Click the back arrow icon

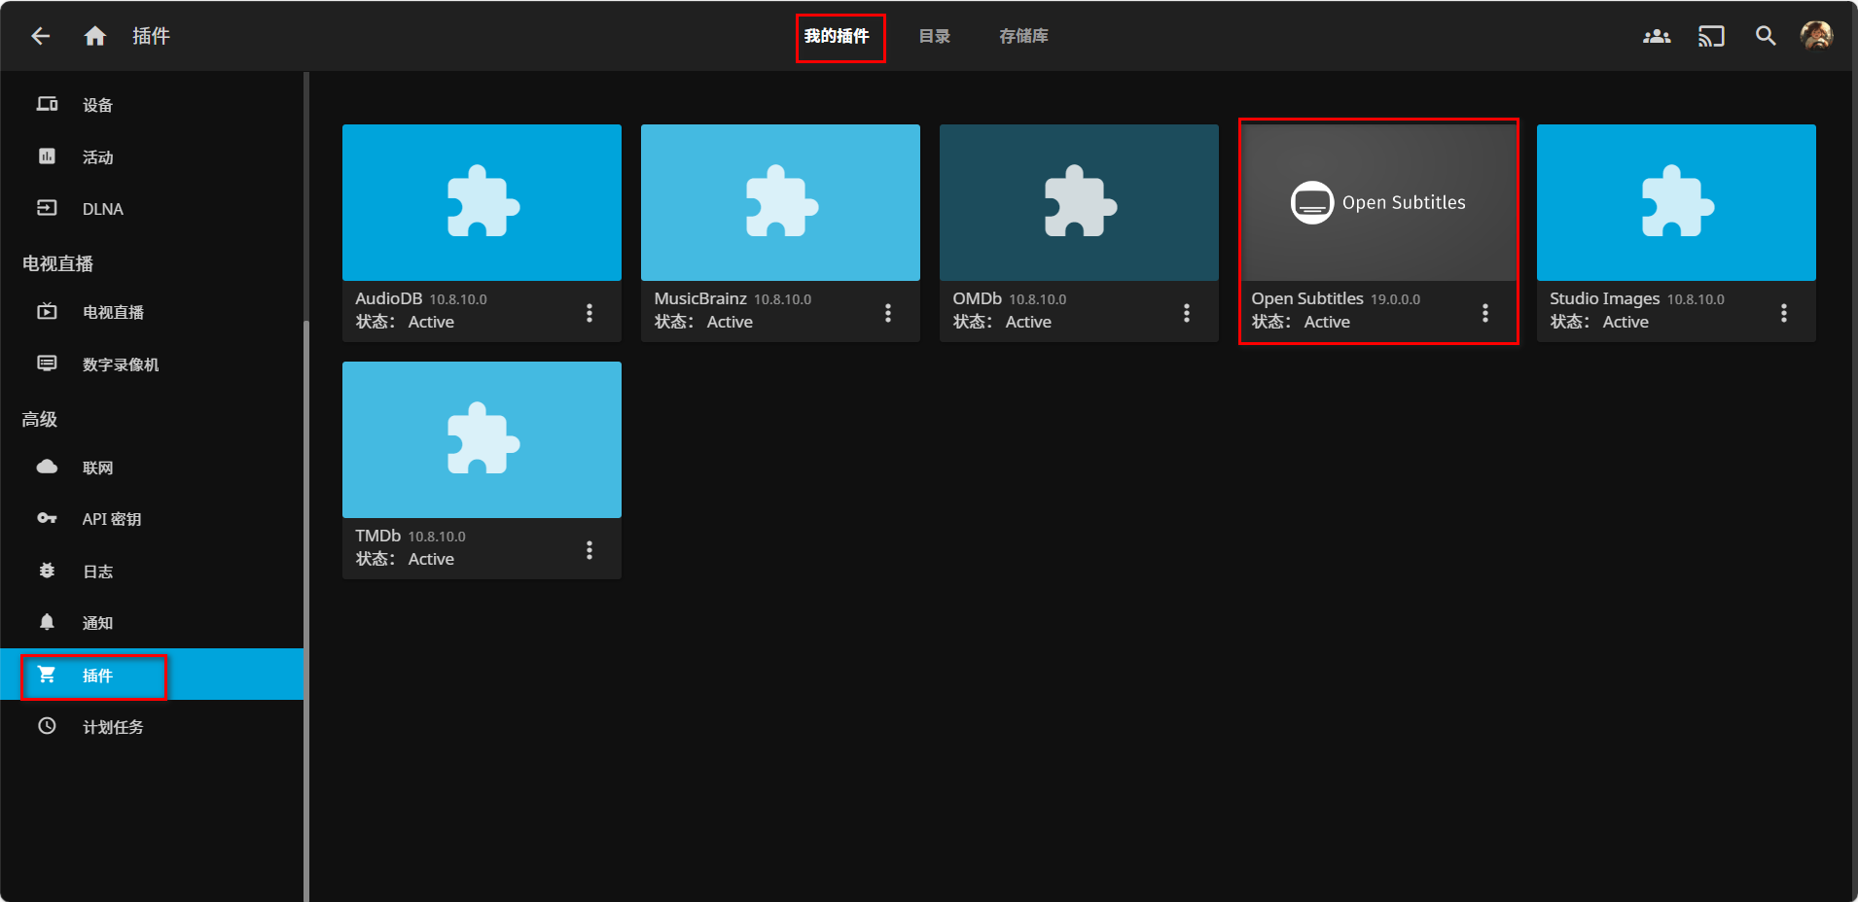41,36
